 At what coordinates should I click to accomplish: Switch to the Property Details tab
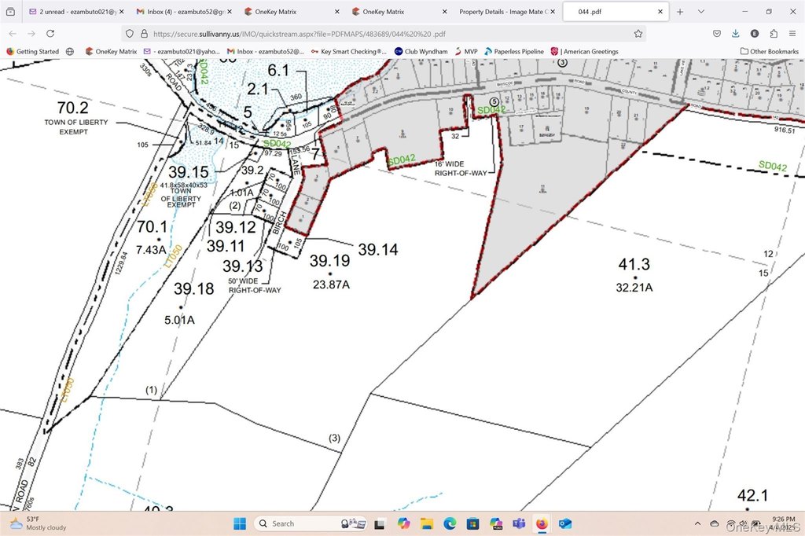[503, 12]
